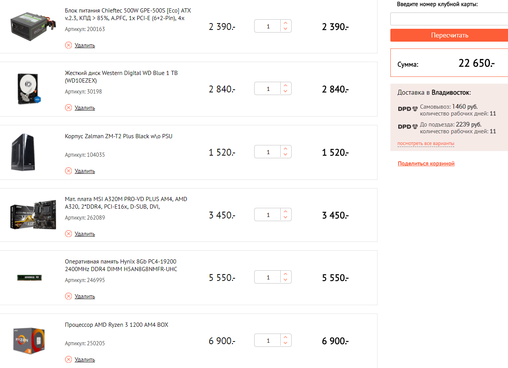Decrease quantity of WD Blue hard drive
Screen dimensions: 508x368
[x=286, y=92]
